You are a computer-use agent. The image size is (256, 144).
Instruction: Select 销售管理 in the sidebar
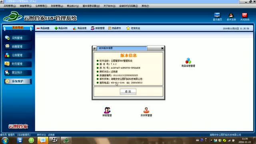18,46
